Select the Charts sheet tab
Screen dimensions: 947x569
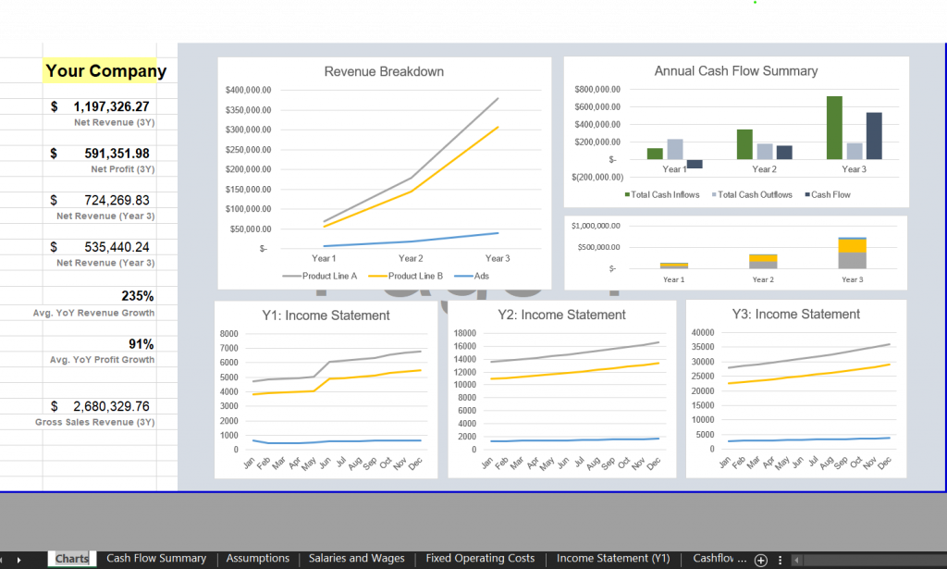coord(70,559)
